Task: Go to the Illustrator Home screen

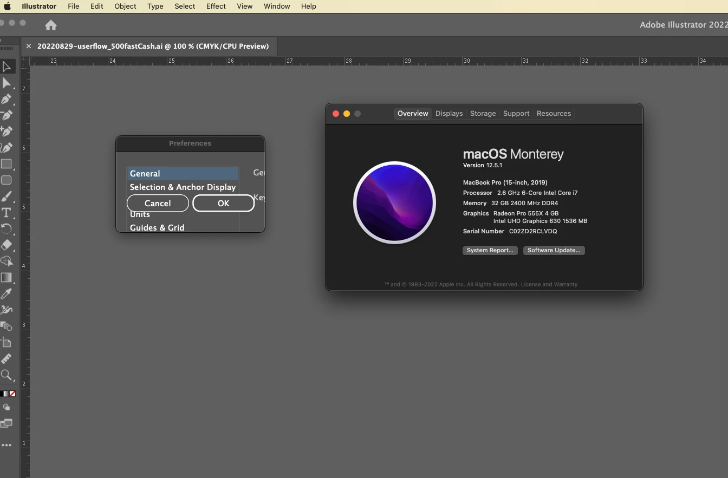Action: [x=51, y=25]
